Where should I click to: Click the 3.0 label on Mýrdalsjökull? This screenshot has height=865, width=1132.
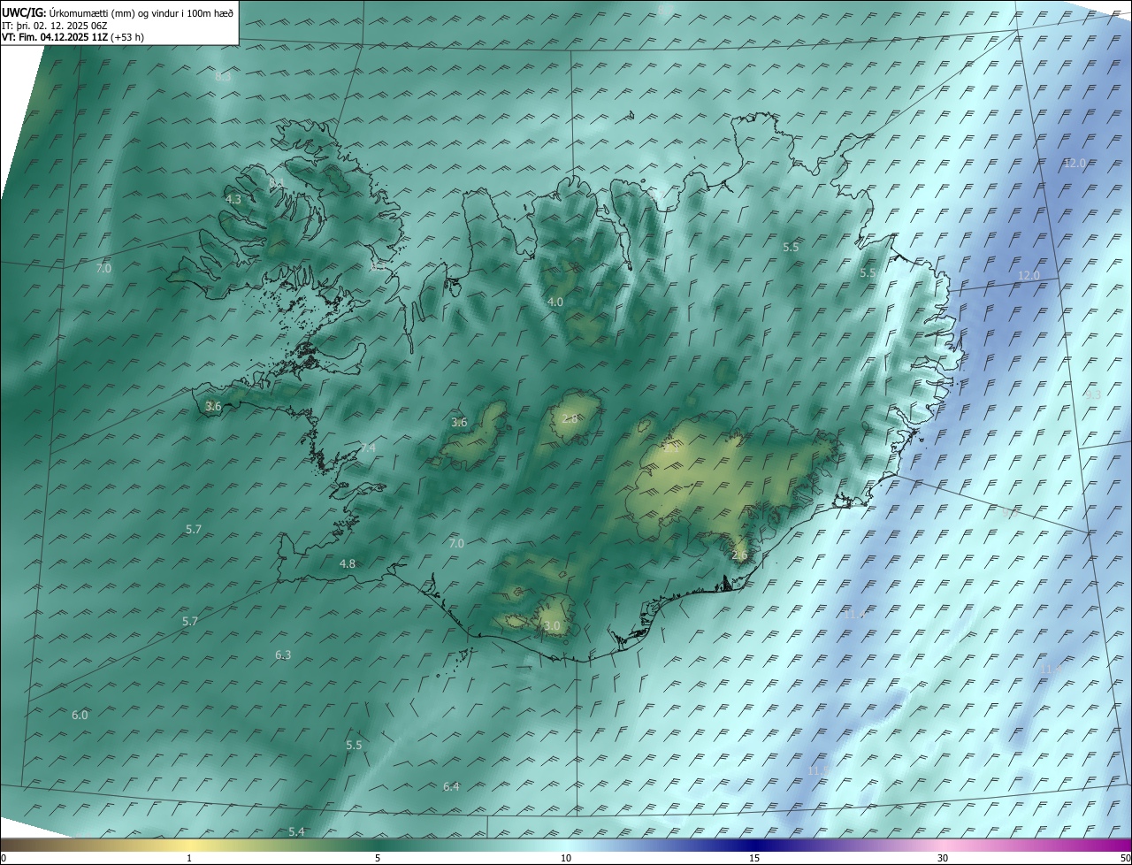pos(552,626)
